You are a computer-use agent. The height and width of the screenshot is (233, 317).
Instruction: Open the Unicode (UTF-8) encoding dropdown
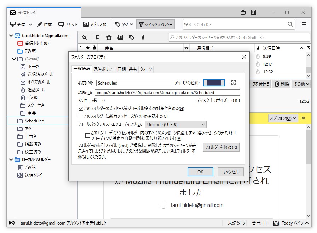[x=176, y=125]
